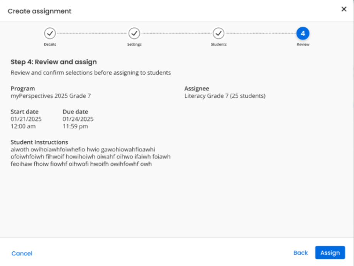Screen dimensions: 354x266
Task: Click the myPerspectives 2025 Grade 7 program text
Action: coord(51,96)
